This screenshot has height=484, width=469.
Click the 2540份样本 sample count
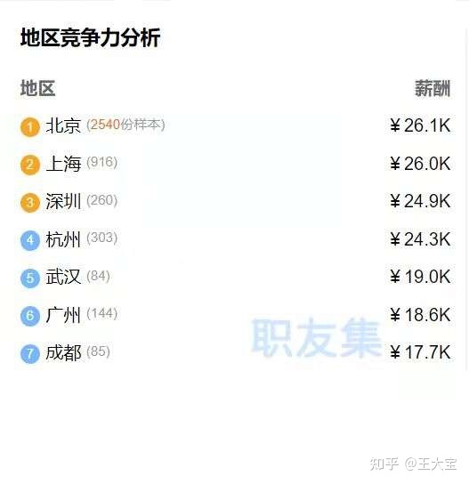tap(125, 125)
